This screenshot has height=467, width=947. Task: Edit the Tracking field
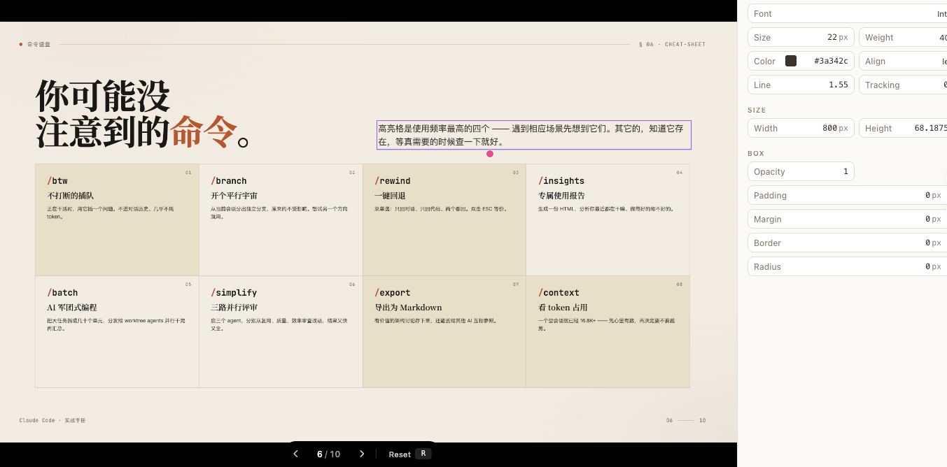pos(903,85)
